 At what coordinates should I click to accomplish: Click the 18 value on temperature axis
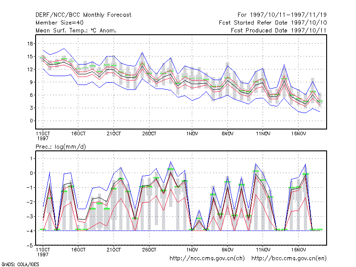coord(30,44)
